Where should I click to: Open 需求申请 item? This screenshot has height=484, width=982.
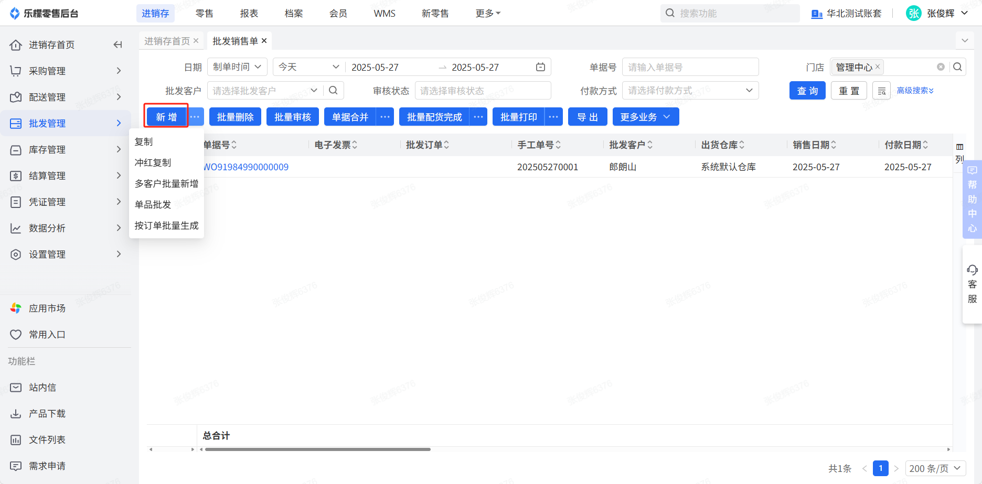[x=47, y=466]
